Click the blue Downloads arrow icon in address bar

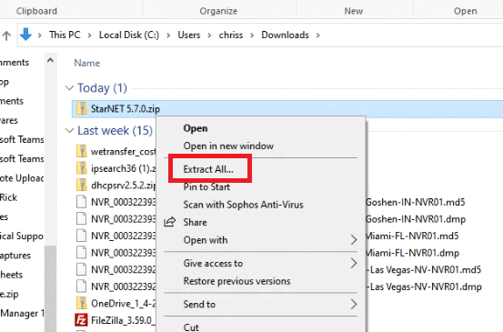coord(25,35)
